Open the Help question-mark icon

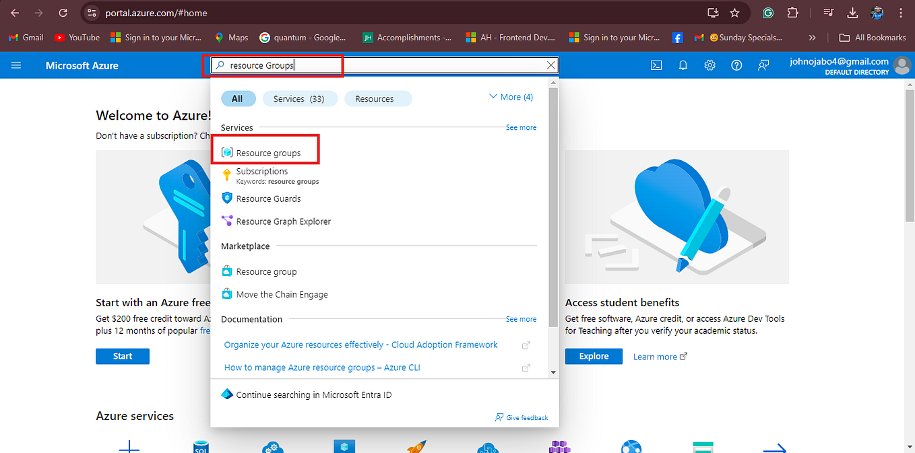[736, 65]
